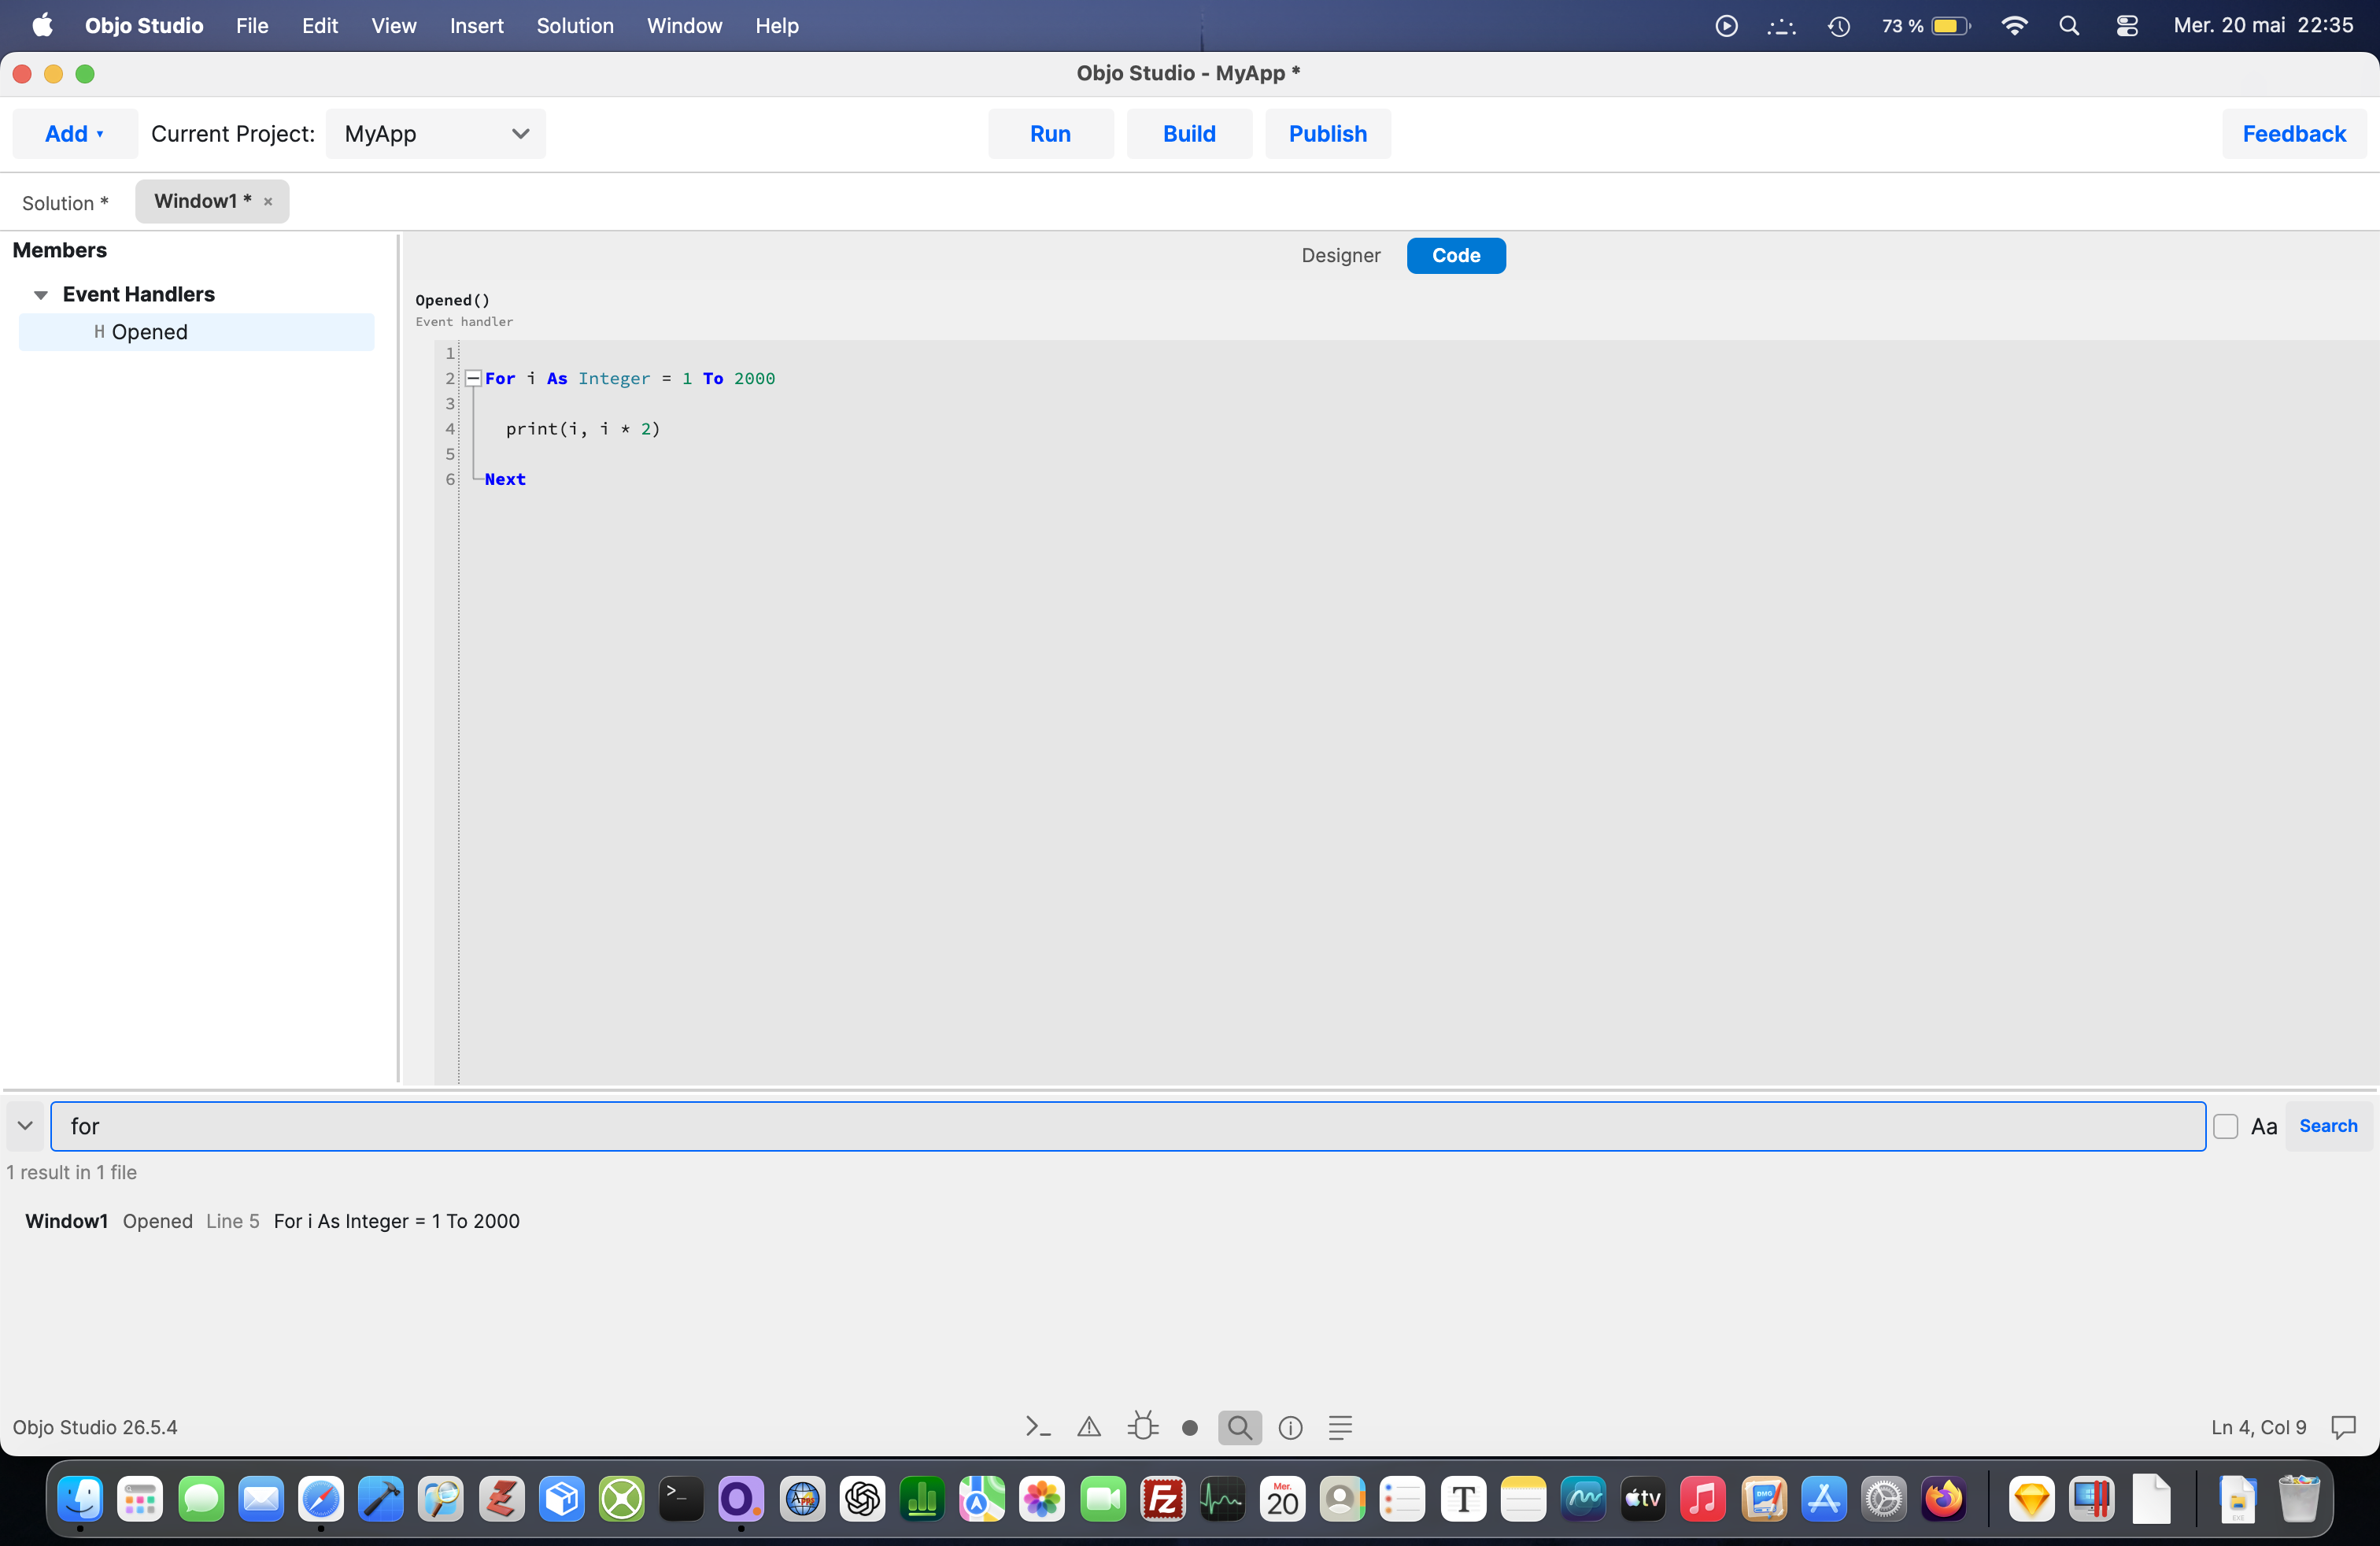Click the Wi-Fi status icon

tap(2014, 26)
